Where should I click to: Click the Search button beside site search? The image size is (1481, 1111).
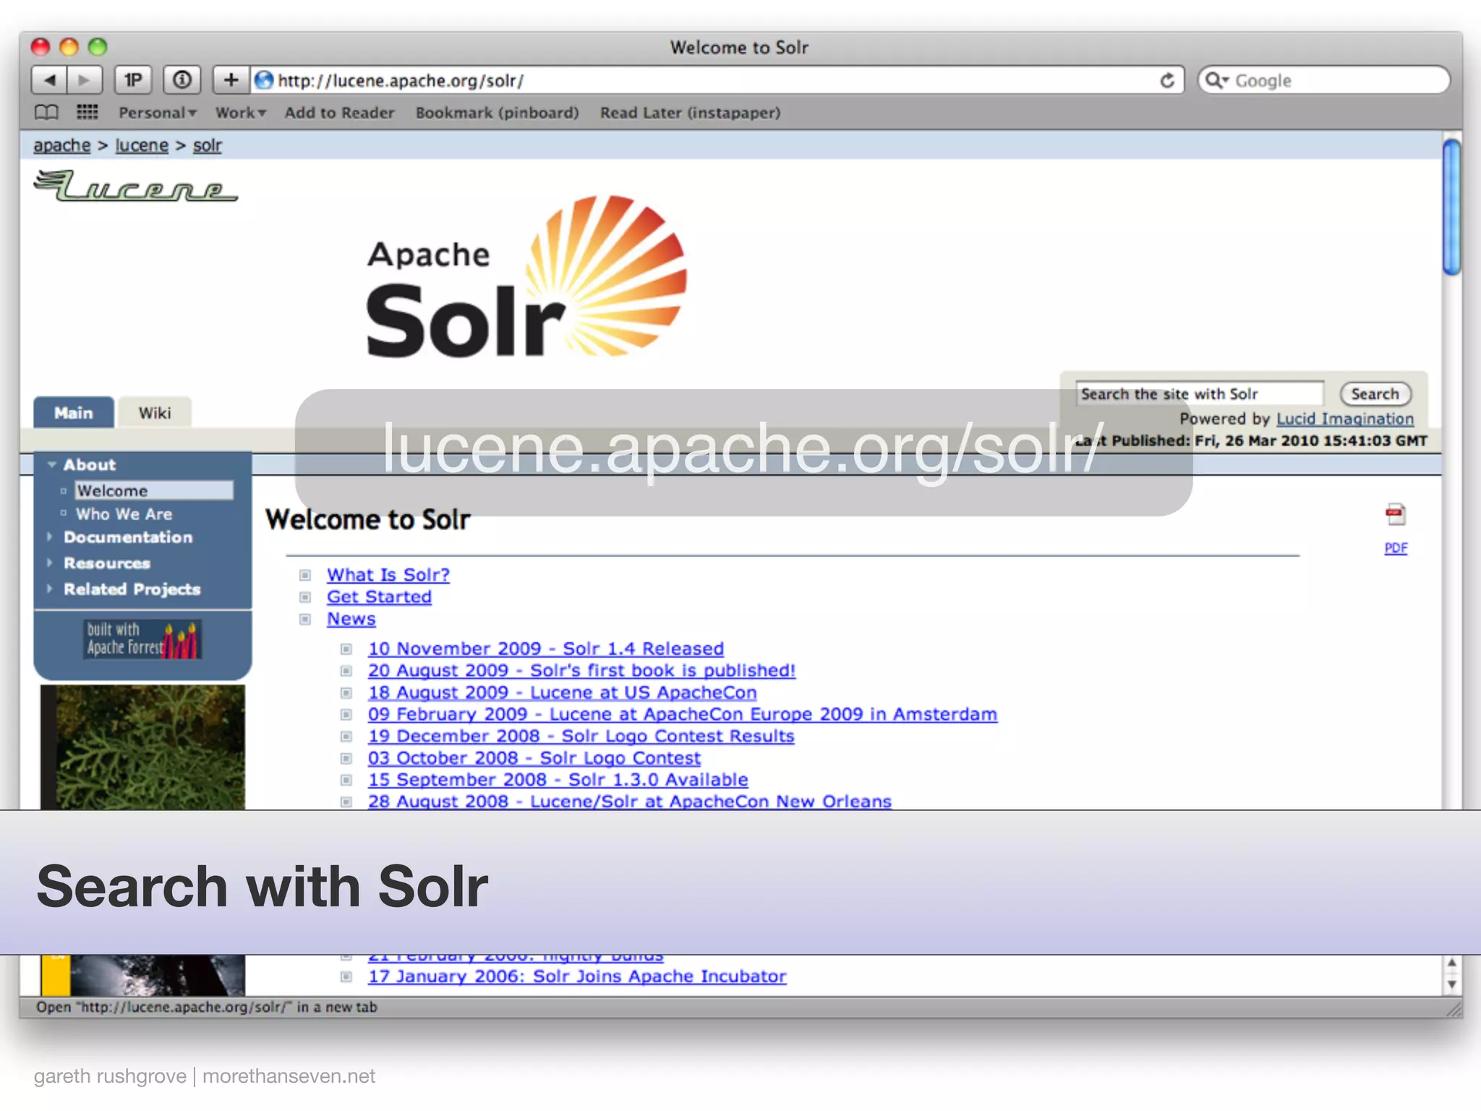1375,394
